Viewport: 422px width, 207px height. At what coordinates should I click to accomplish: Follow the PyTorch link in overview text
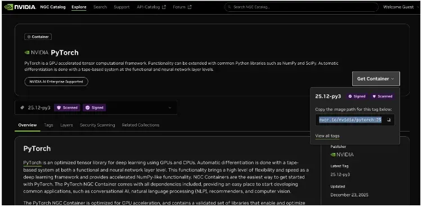[32, 163]
